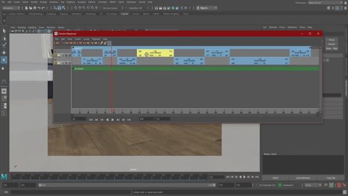Click the Copy Tab button

pos(331,178)
